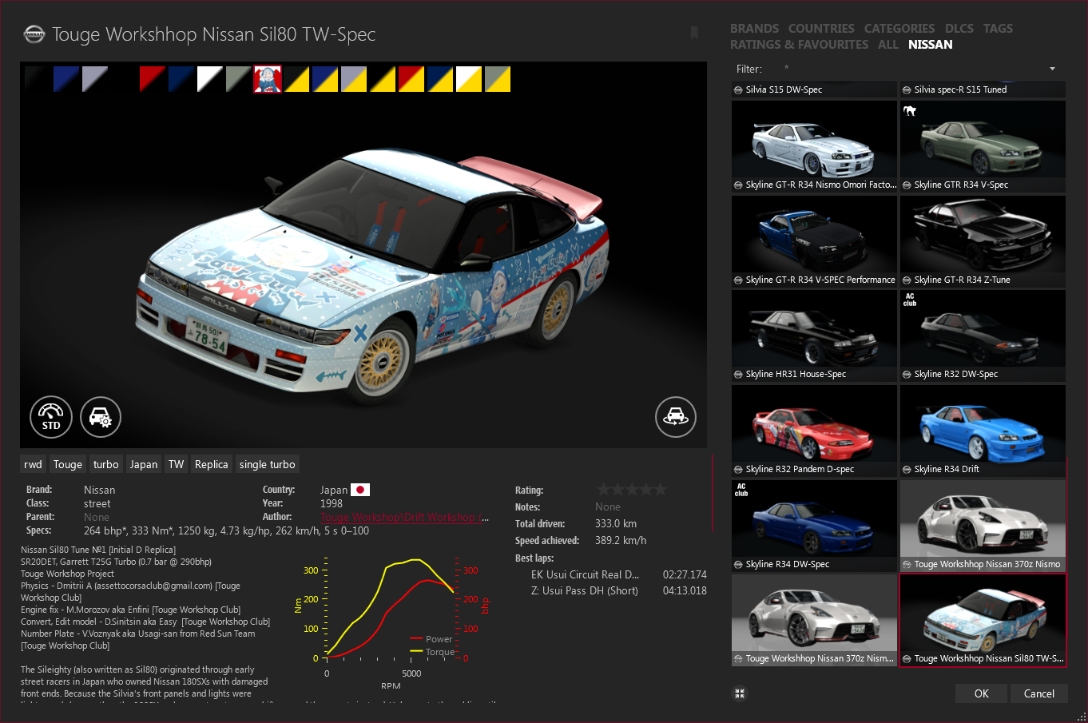The width and height of the screenshot is (1088, 723).
Task: Open the RATINGS & FAVOURITES tab
Action: pyautogui.click(x=799, y=45)
